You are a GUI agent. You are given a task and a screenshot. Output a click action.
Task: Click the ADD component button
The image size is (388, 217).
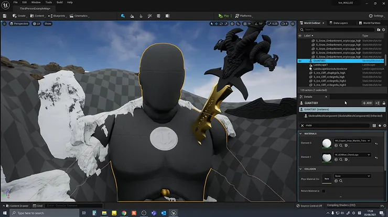pyautogui.click(x=367, y=103)
